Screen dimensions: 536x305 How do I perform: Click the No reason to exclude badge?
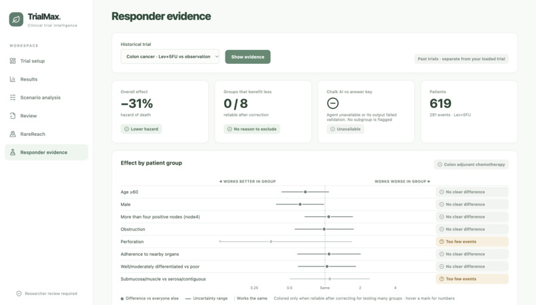point(251,129)
